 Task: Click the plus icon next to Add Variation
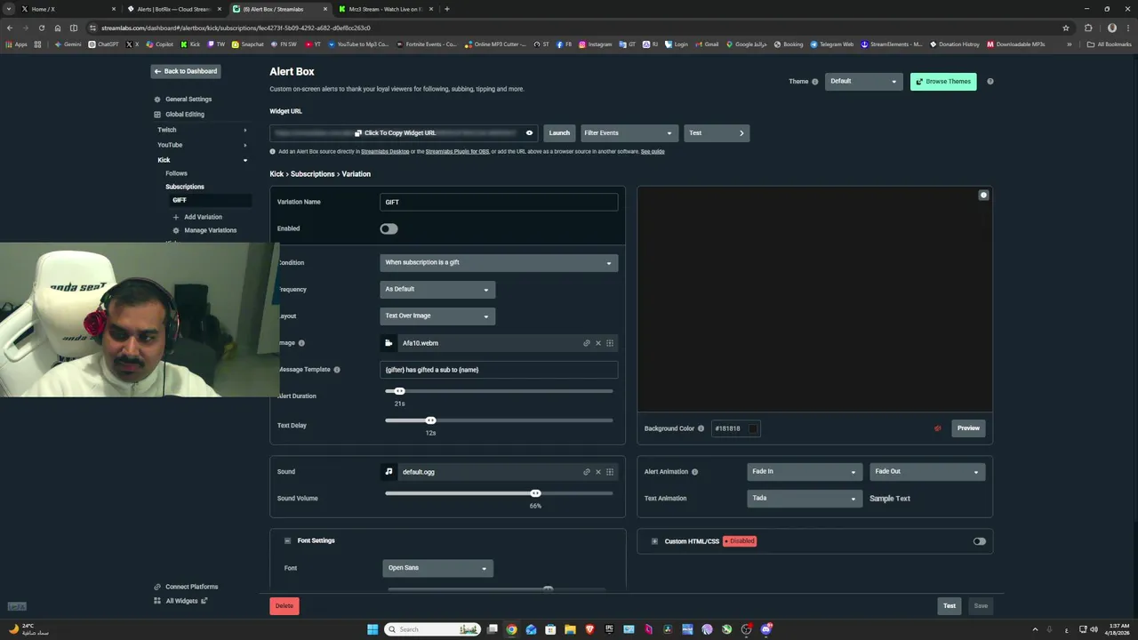point(176,217)
